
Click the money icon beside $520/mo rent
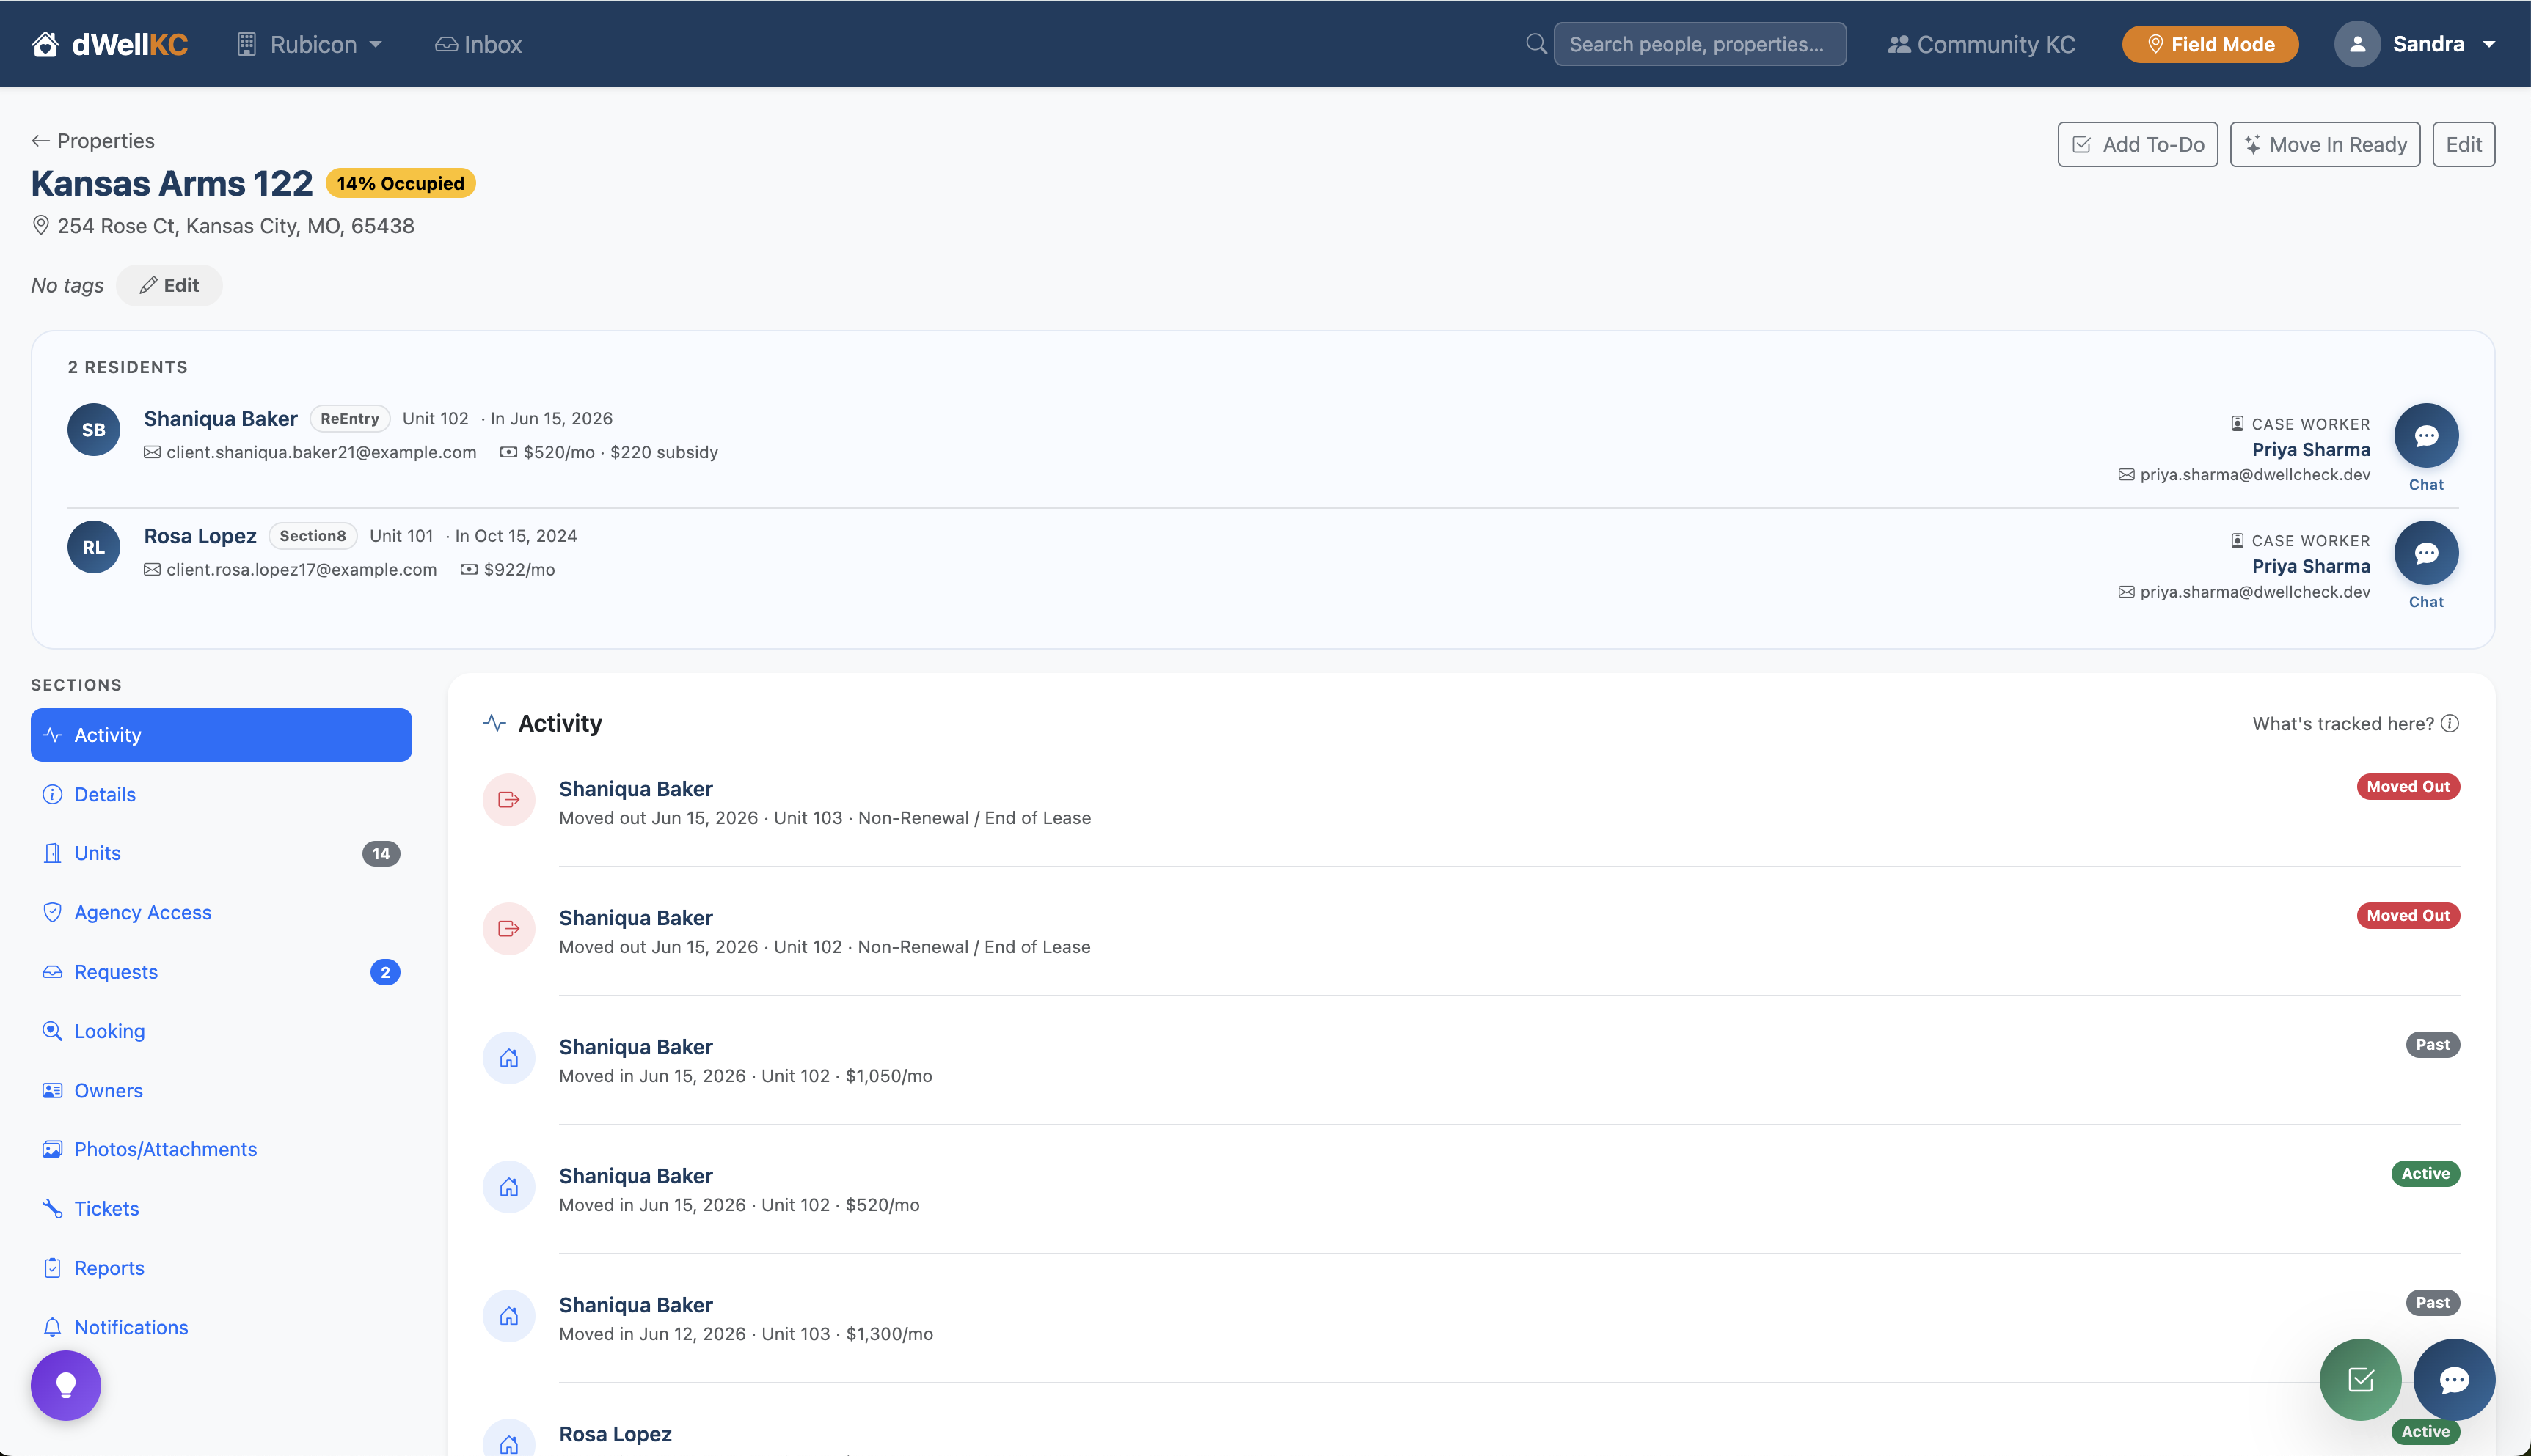point(508,452)
